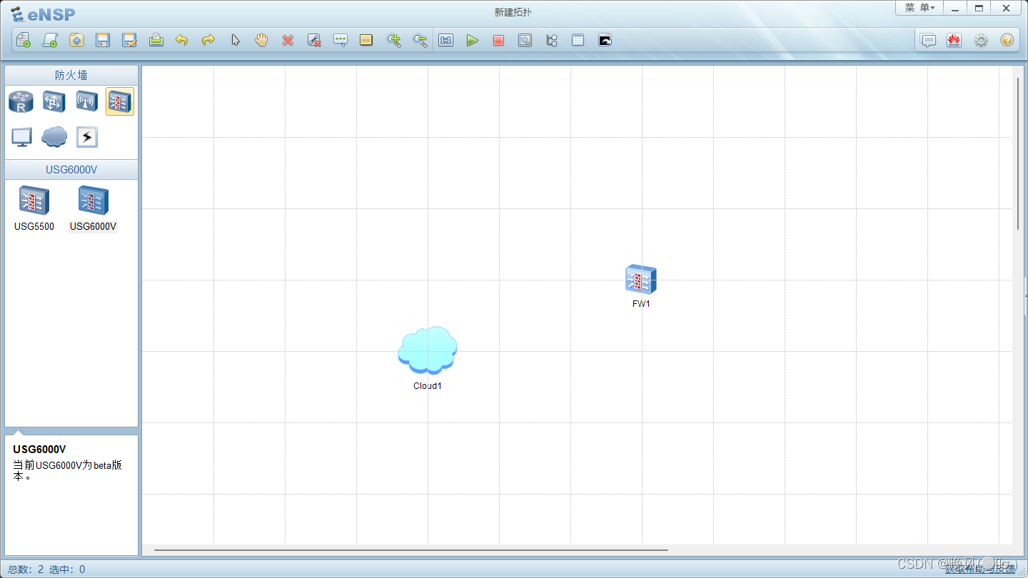The width and height of the screenshot is (1028, 578).
Task: Click the Save As icon
Action: pyautogui.click(x=129, y=40)
